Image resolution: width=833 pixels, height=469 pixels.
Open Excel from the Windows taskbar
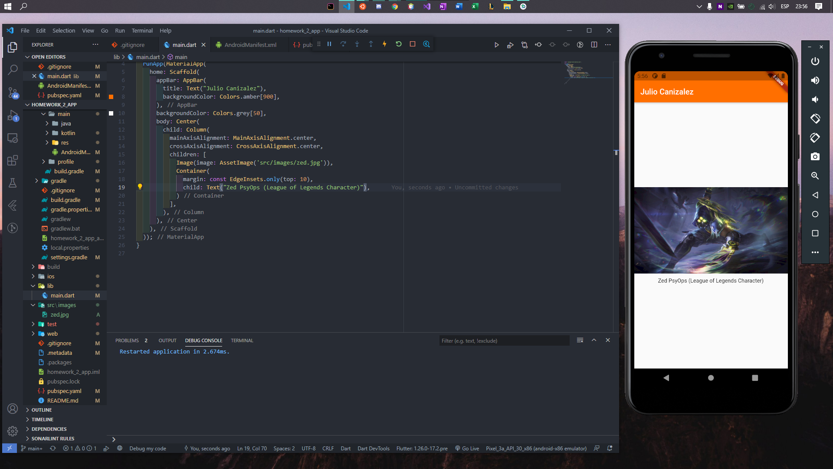pos(475,7)
